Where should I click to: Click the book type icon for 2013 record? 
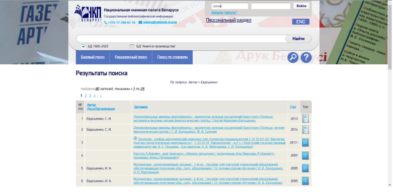(305, 119)
